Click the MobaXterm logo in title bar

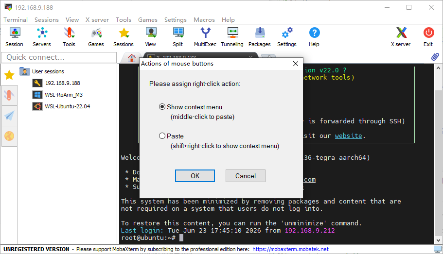[x=8, y=7]
